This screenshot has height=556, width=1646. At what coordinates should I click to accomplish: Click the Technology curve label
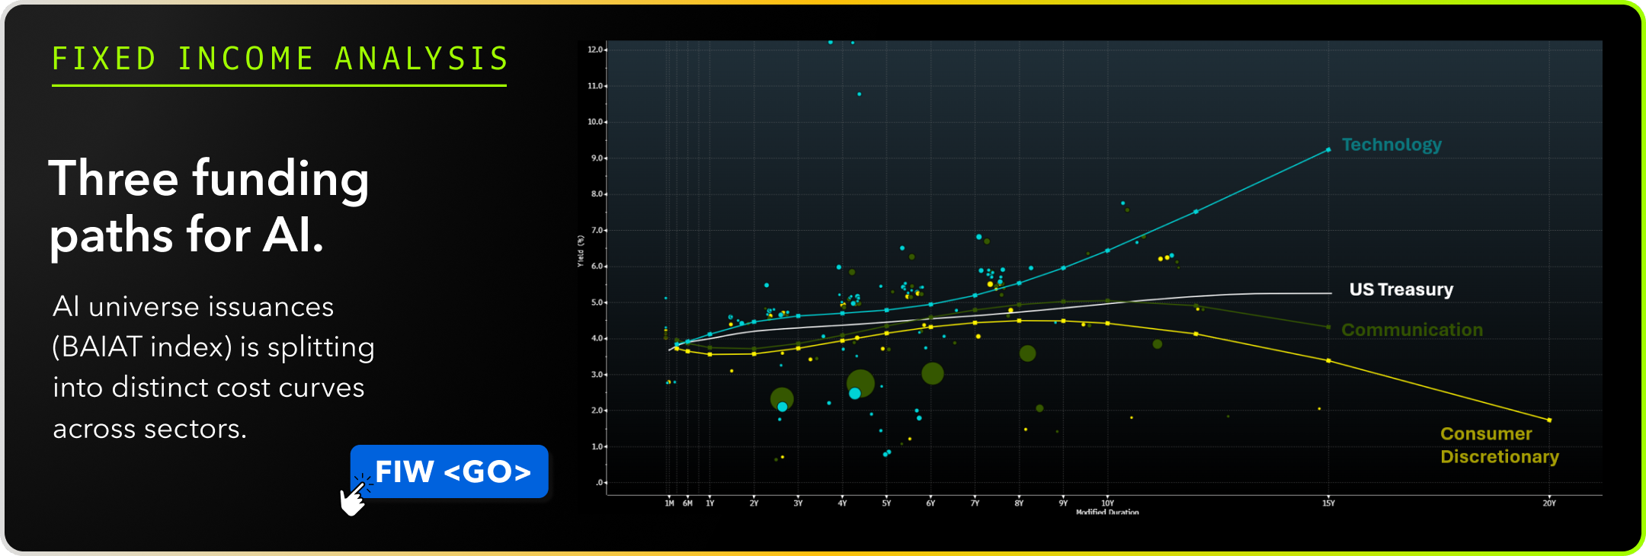[1391, 145]
